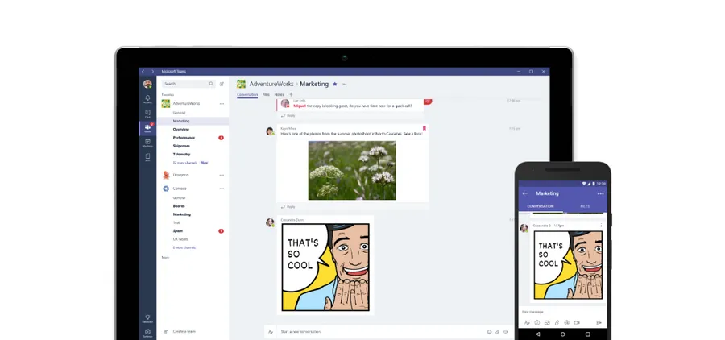
Task: Tap the phone video camera icon
Action: coord(577,323)
